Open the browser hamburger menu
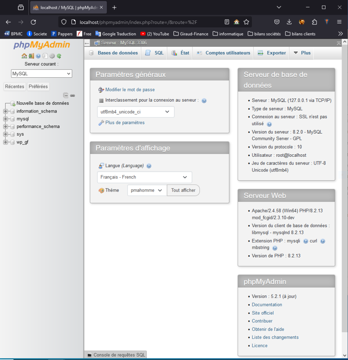Viewport: 348px width, 360px height. (x=339, y=22)
